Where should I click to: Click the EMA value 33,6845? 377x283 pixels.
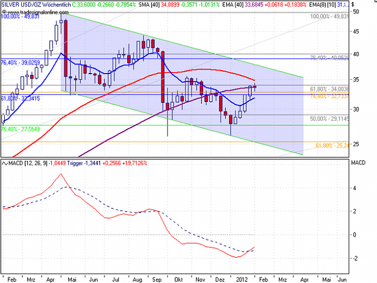pyautogui.click(x=254, y=5)
